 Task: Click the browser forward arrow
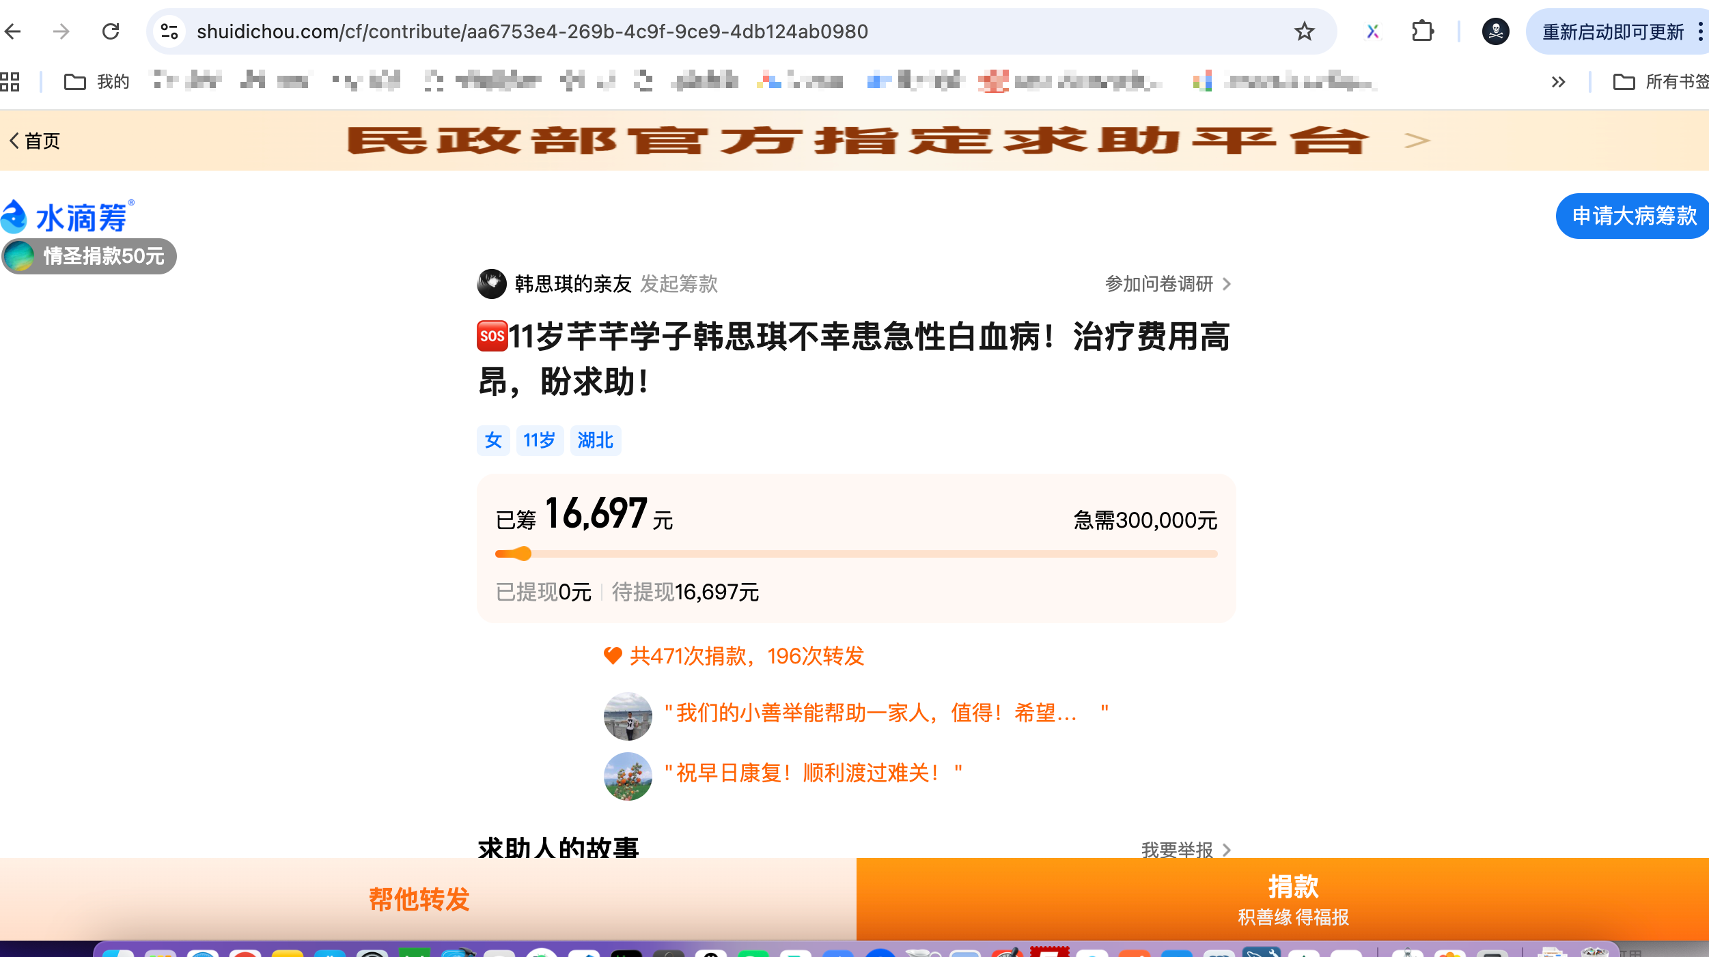point(61,31)
